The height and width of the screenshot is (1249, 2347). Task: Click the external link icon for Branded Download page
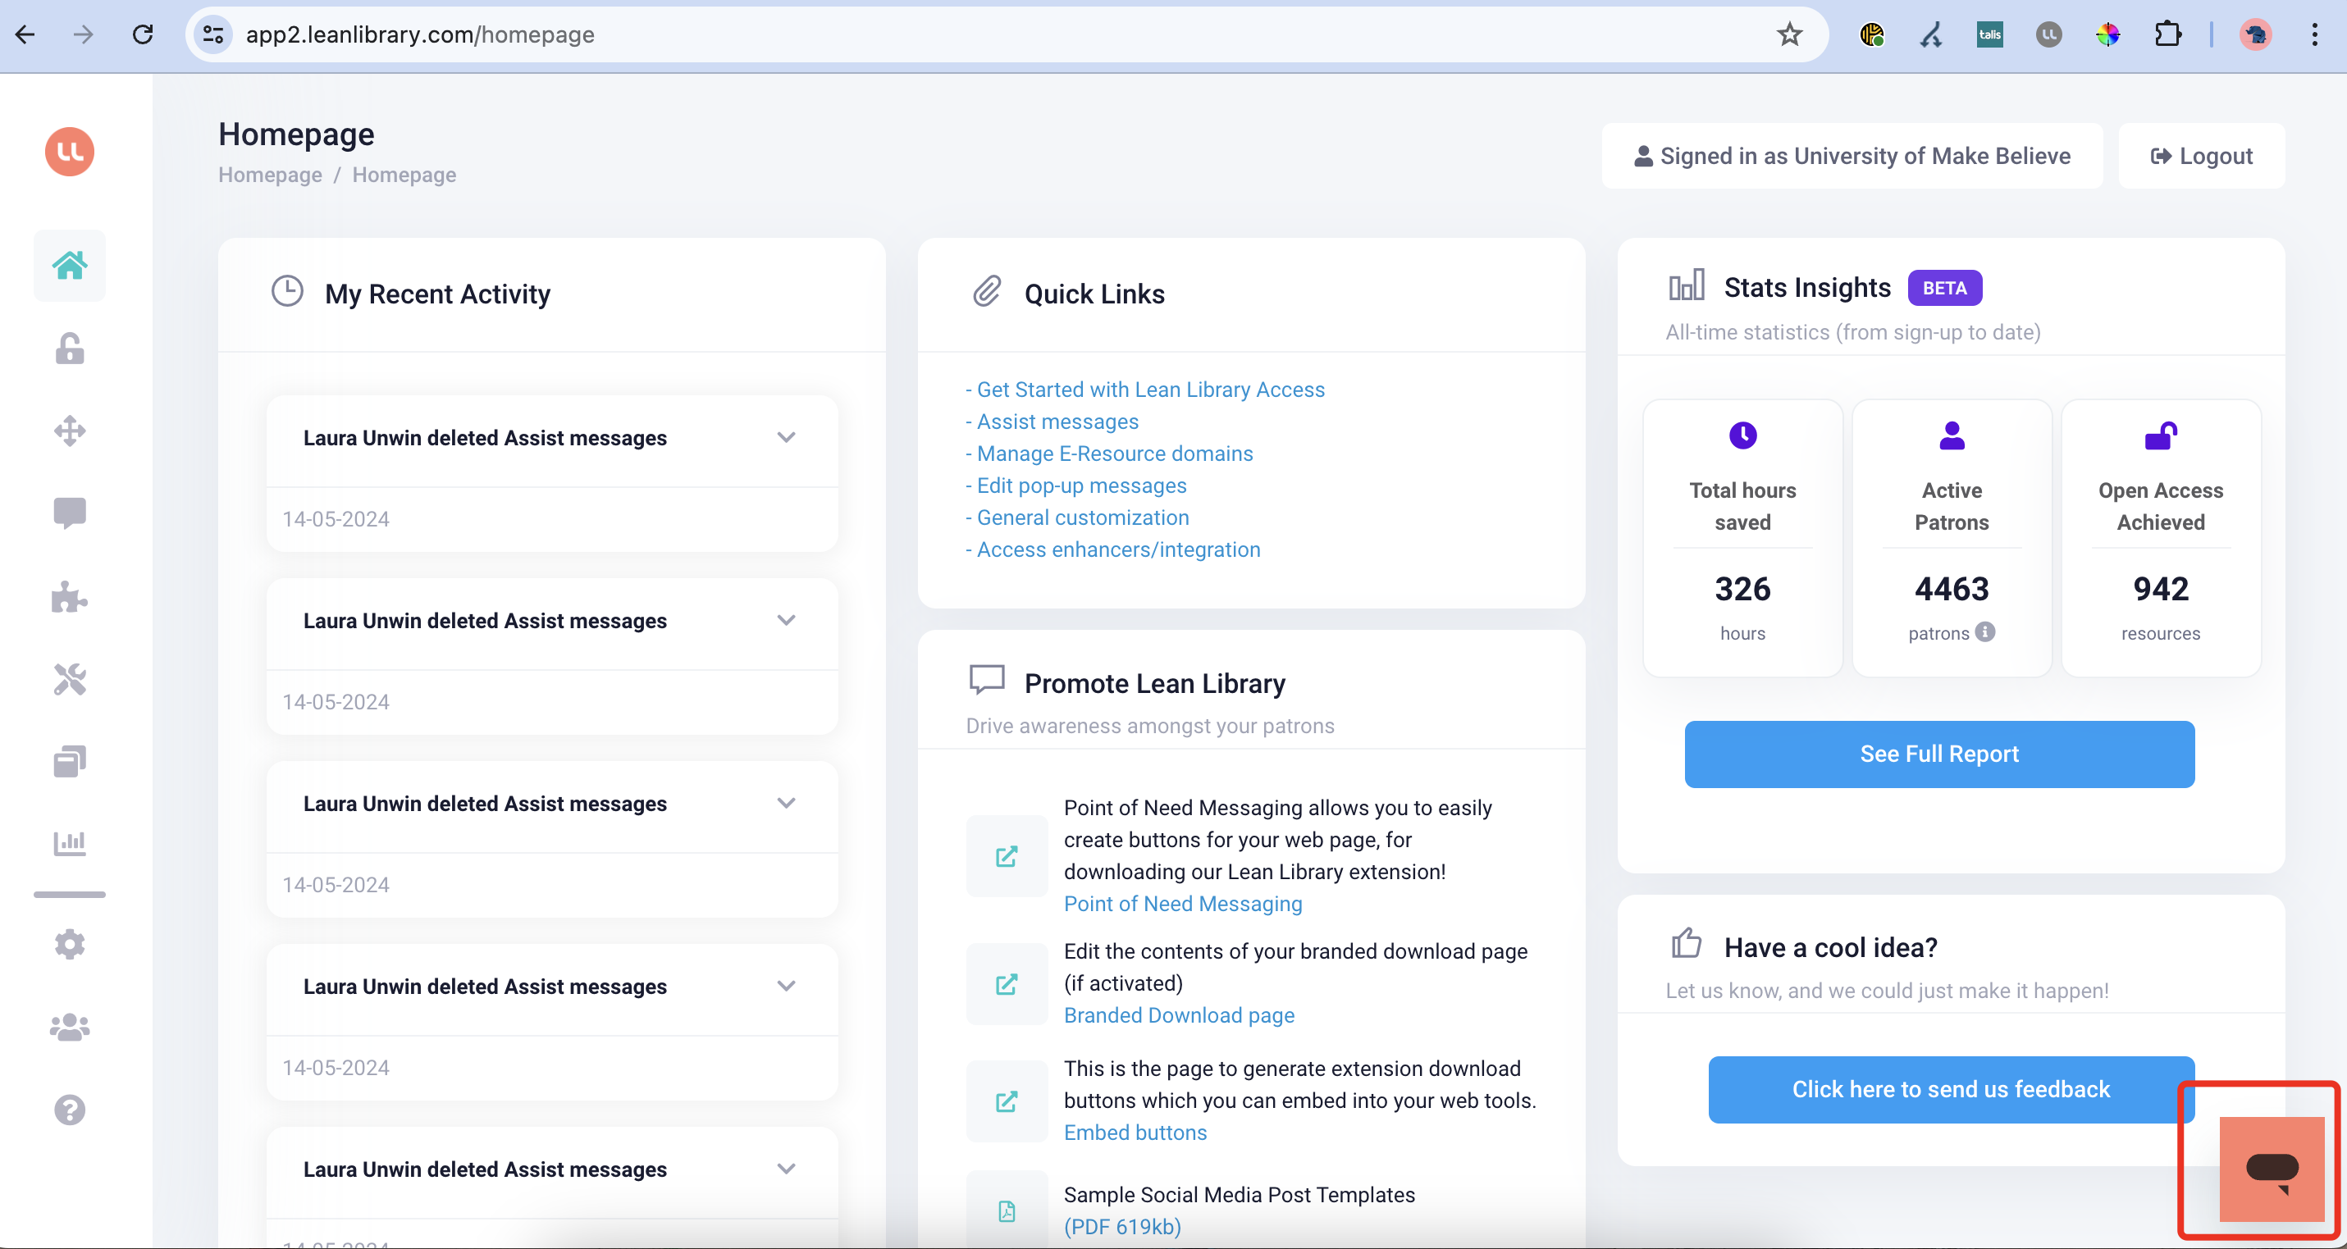[1007, 984]
